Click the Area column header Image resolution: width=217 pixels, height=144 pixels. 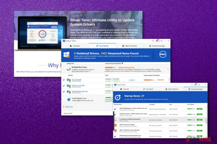(170, 104)
